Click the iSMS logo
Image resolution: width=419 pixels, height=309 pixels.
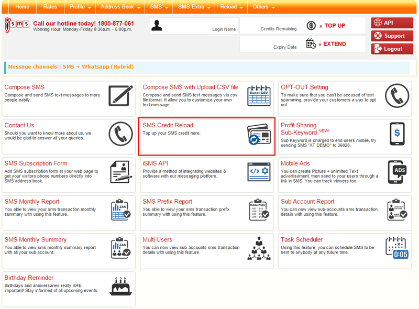pos(17,25)
